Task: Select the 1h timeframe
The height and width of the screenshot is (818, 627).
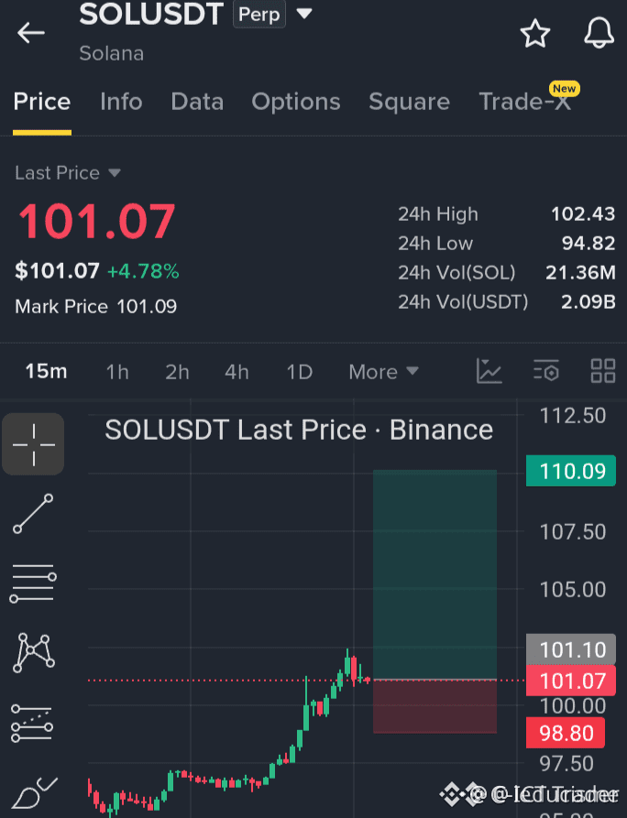Action: pyautogui.click(x=117, y=372)
